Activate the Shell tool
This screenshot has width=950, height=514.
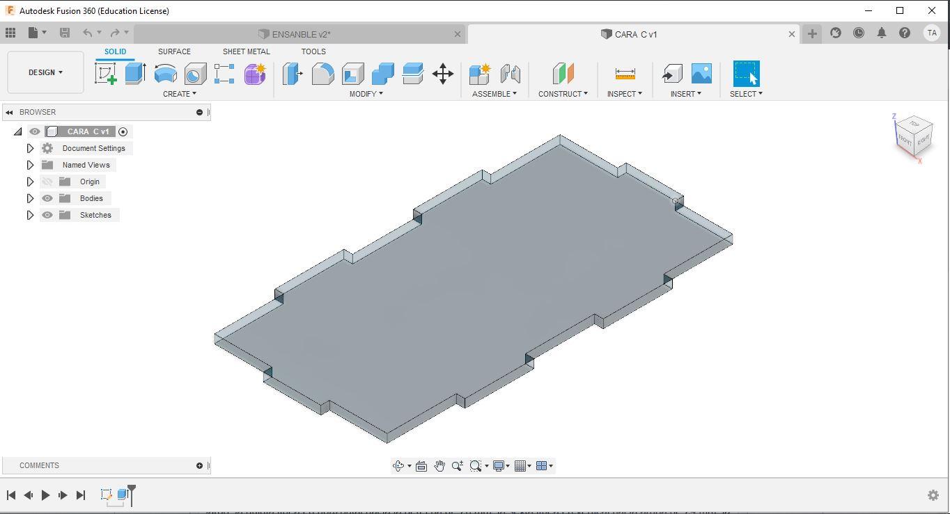pos(352,74)
